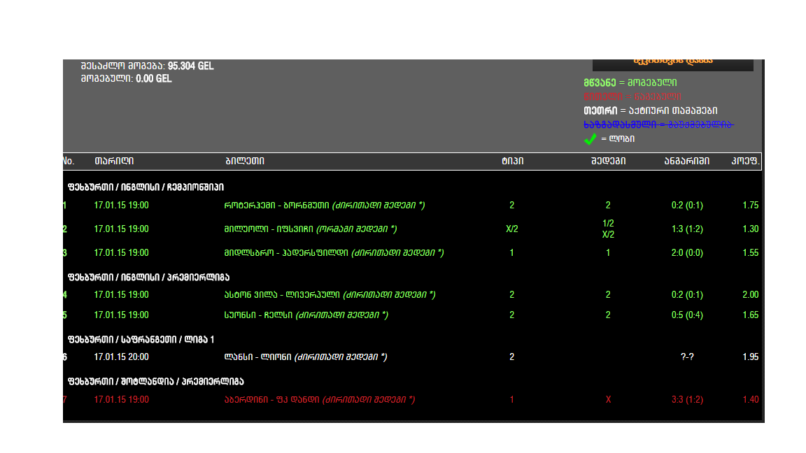Select the 'მიდლსბრო - ჰადერსფილდი' match
Image resolution: width=806 pixels, height=453 pixels.
(334, 252)
